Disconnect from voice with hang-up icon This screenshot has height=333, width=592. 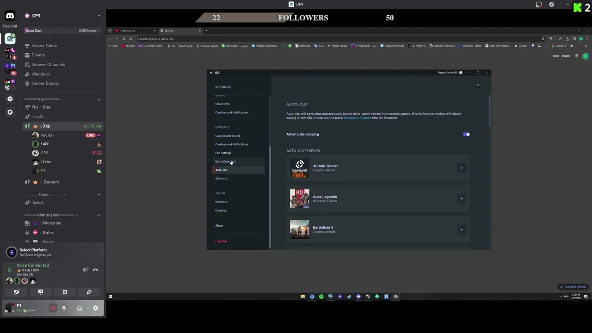[x=95, y=270]
